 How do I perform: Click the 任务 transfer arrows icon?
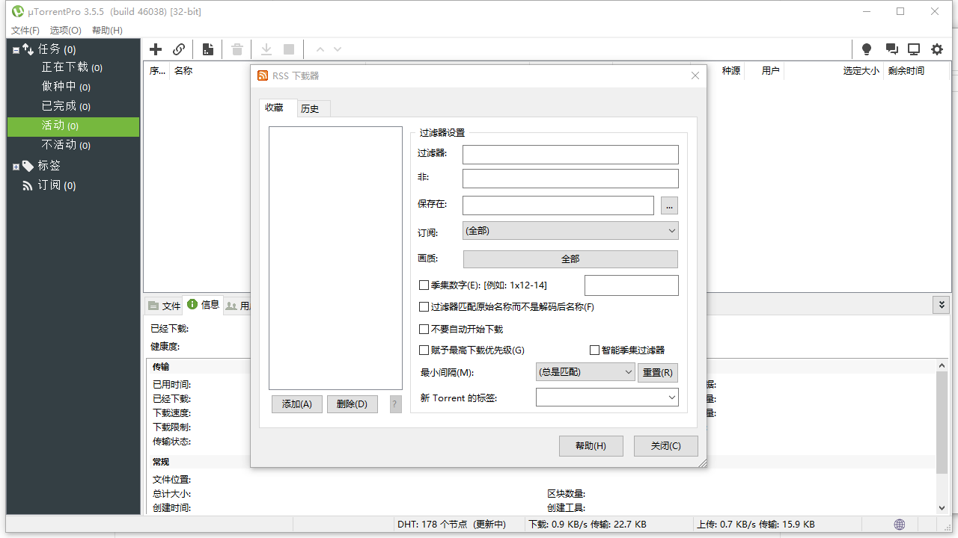[x=28, y=49]
